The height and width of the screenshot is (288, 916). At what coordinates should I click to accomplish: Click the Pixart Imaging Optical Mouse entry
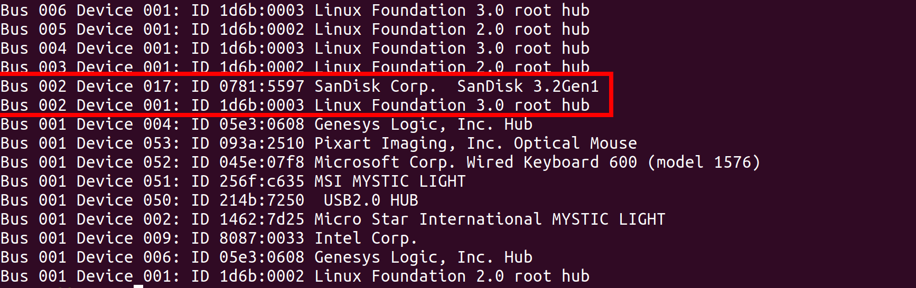click(319, 143)
